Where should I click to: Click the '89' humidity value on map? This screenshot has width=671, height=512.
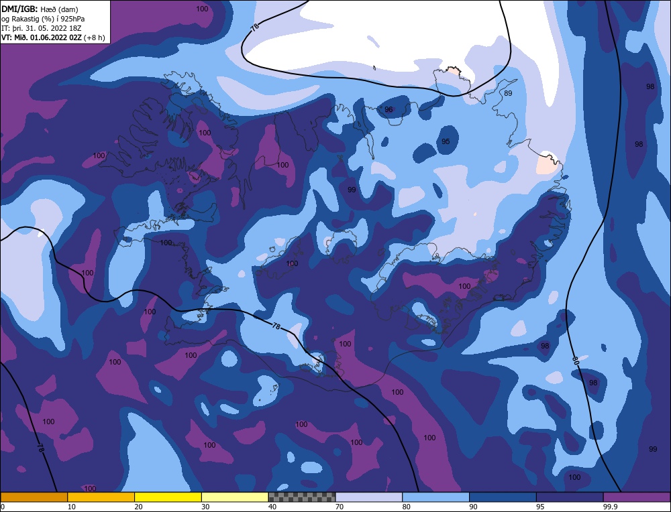(x=508, y=93)
